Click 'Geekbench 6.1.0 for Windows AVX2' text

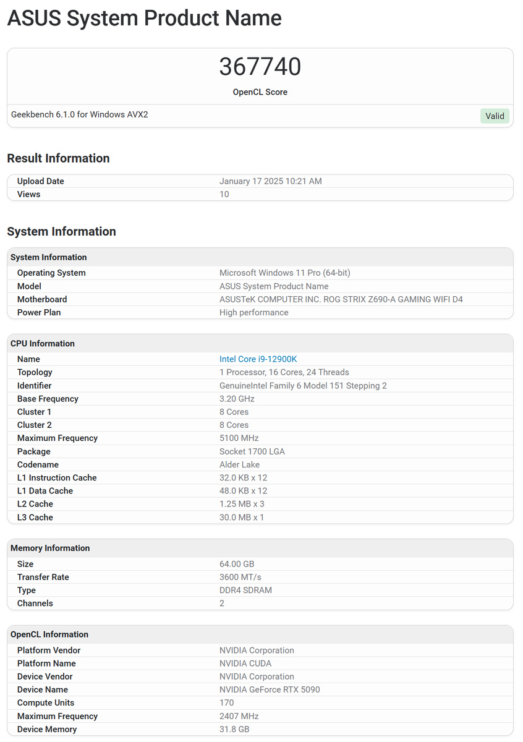click(80, 114)
